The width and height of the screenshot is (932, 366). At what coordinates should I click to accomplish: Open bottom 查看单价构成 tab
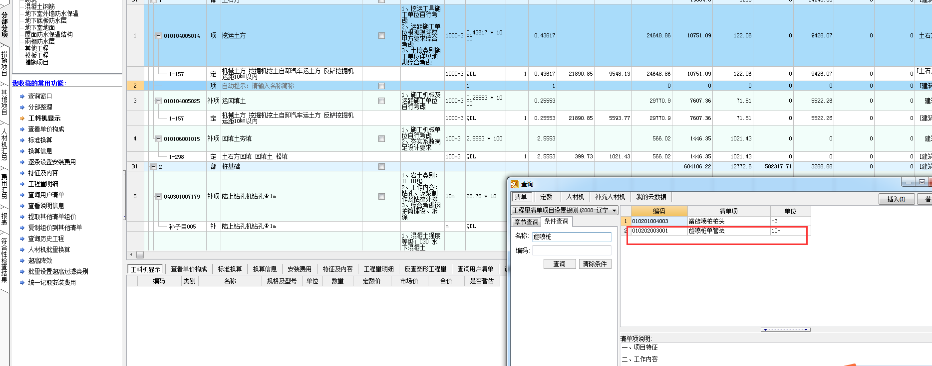pyautogui.click(x=189, y=269)
